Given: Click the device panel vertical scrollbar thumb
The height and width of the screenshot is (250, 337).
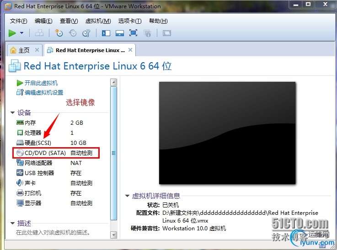Looking at the screenshot, I should pos(113,153).
